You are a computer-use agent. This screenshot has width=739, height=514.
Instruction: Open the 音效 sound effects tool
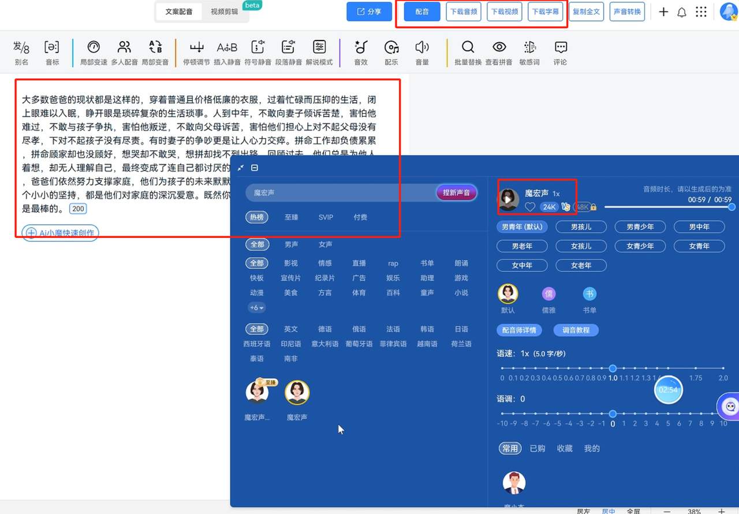361,53
